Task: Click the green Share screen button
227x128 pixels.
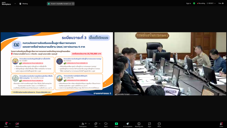Action: (x=116, y=124)
